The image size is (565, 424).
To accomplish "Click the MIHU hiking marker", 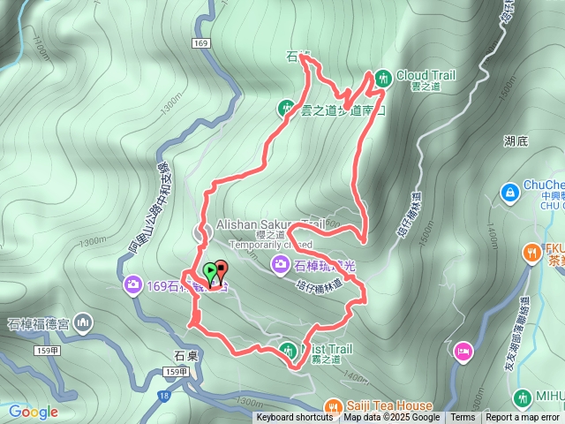I will 522,398.
